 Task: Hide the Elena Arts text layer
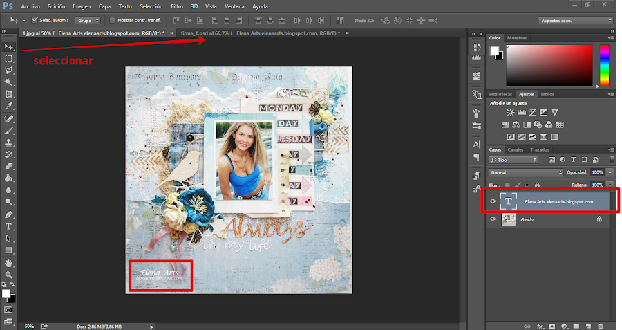pyautogui.click(x=493, y=201)
